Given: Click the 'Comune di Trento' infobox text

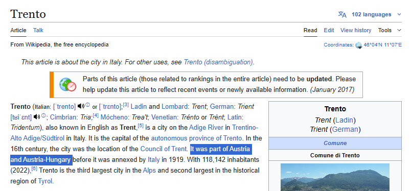Looking at the screenshot, I should [335, 155].
